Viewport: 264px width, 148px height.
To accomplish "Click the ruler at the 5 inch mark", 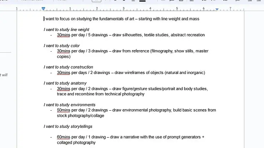I will click(x=177, y=9).
